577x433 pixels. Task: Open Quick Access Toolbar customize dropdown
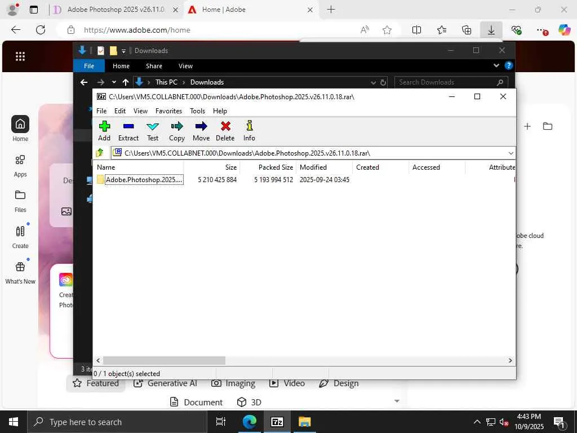pos(123,51)
